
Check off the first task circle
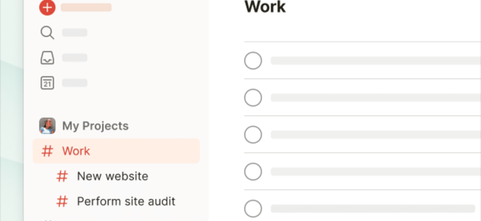click(x=253, y=61)
